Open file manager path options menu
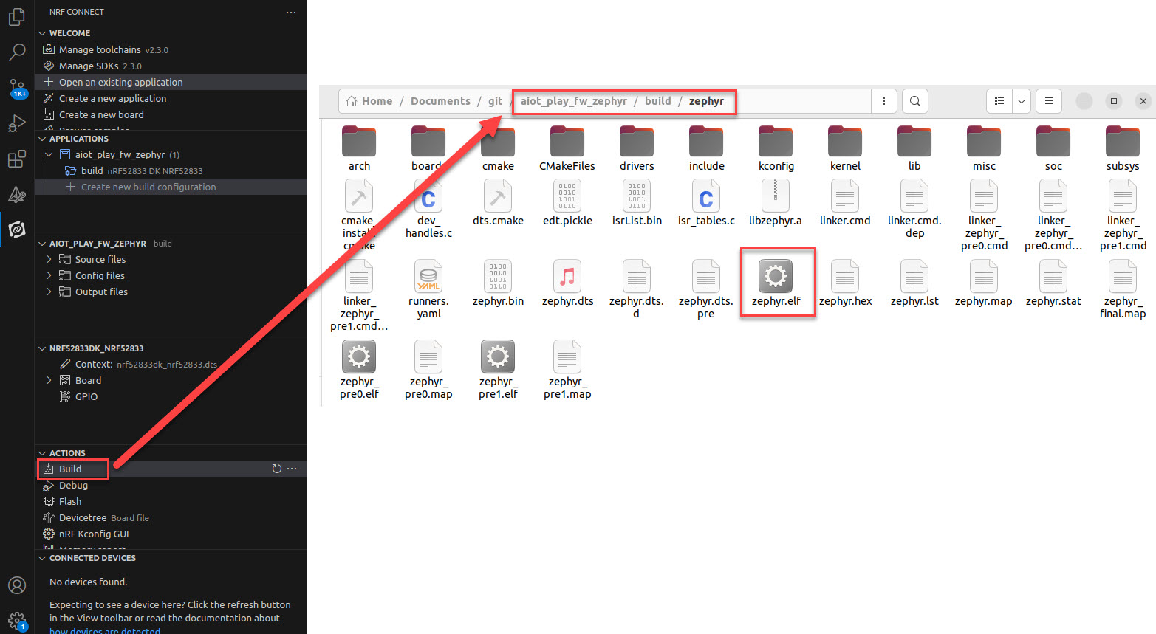Image resolution: width=1156 pixels, height=634 pixels. pos(884,101)
